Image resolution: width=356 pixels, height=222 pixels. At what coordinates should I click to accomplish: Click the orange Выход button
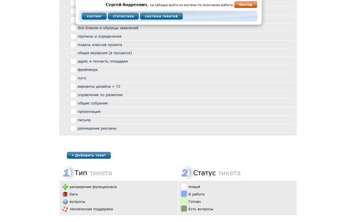246,4
